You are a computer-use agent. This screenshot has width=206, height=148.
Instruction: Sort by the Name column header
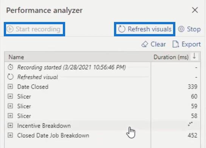click(x=16, y=57)
